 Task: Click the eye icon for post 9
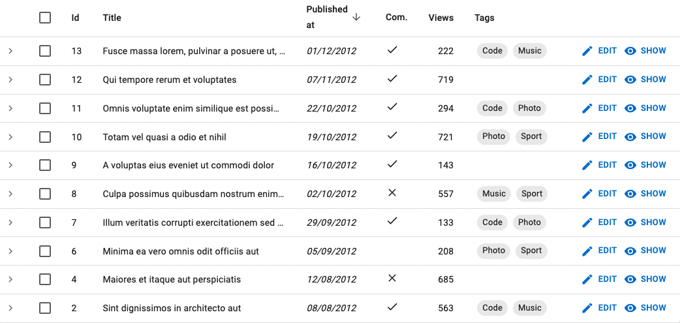[x=630, y=165]
